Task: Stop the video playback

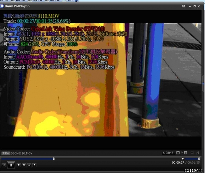Action: 19,165
